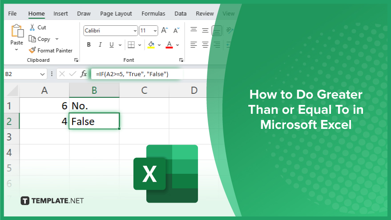Click the Paste clipboard icon
The height and width of the screenshot is (220, 391).
(x=17, y=31)
